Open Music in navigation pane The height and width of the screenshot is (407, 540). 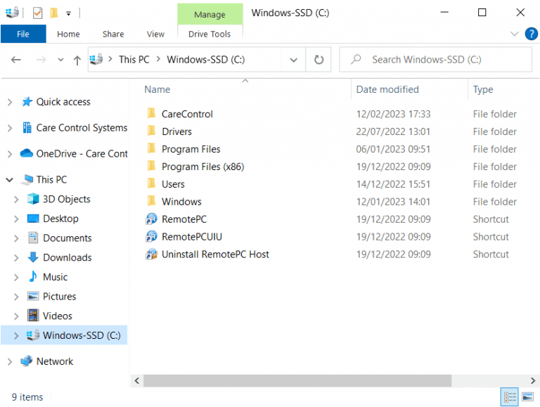coord(55,277)
